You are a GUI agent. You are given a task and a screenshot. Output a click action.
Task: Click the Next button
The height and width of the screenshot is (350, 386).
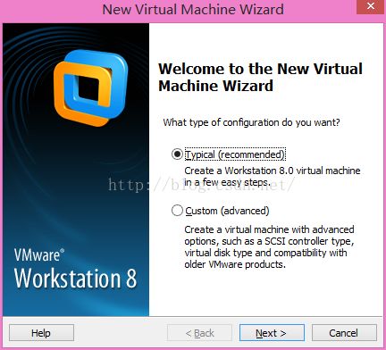pos(272,333)
